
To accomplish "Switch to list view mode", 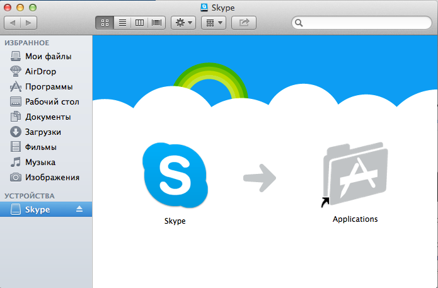I will [122, 22].
